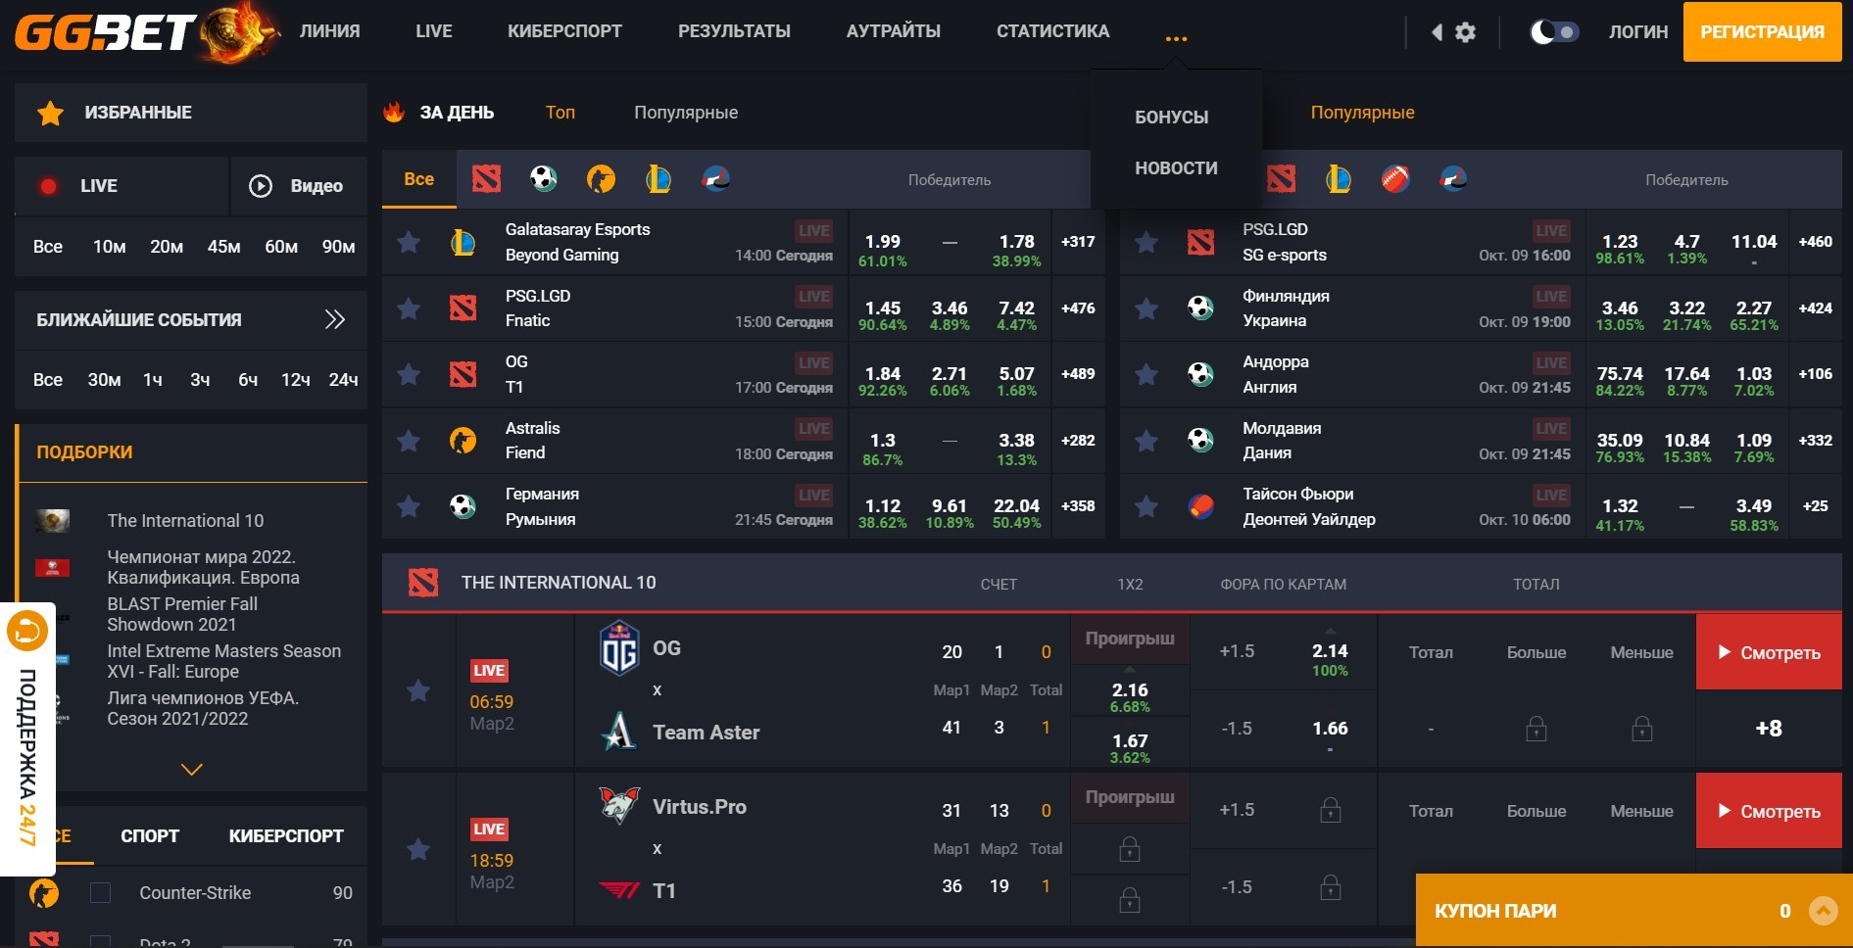Filter upcoming events to 12ч

[295, 380]
